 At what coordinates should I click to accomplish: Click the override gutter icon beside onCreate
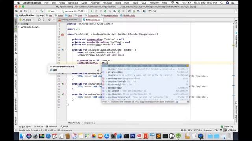63,50
